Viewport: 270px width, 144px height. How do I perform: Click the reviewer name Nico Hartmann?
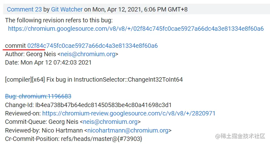pyautogui.click(x=62, y=130)
